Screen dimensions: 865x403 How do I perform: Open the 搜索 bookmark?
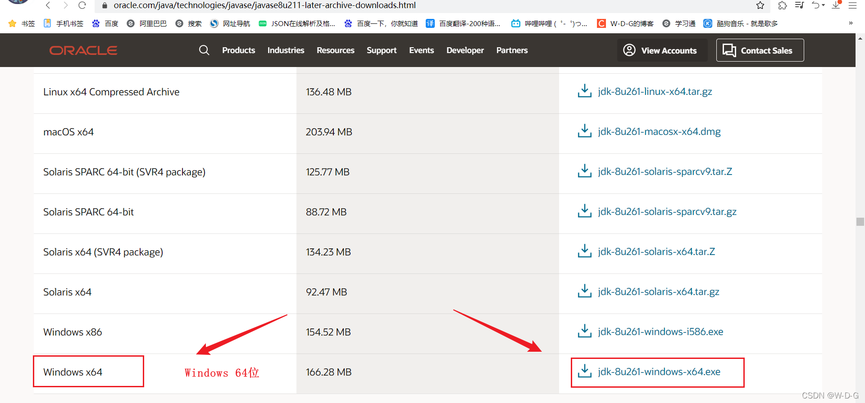(x=188, y=23)
